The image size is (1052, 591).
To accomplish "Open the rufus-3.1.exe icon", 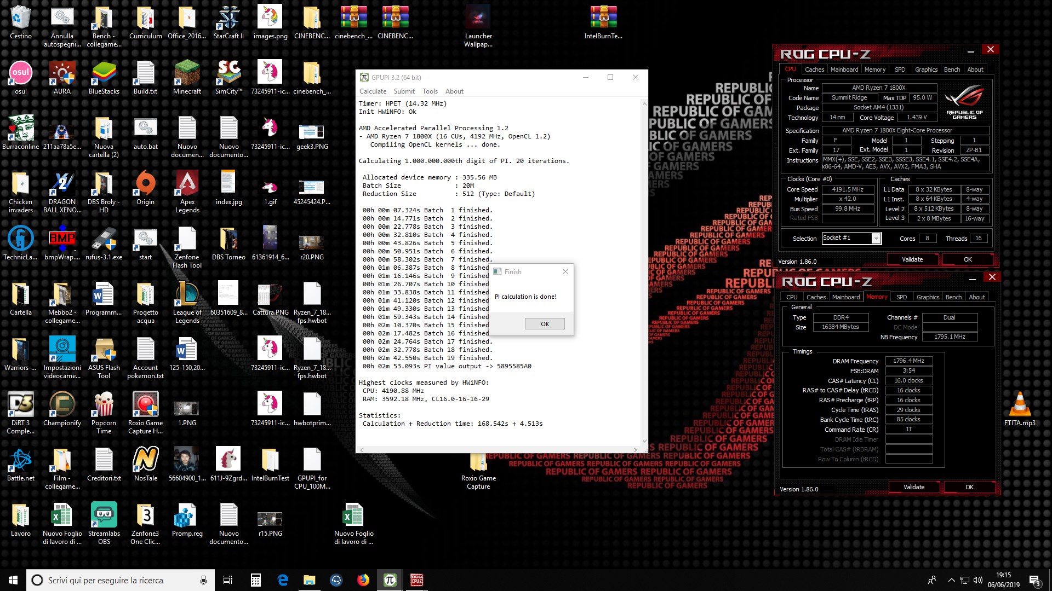I will (104, 244).
